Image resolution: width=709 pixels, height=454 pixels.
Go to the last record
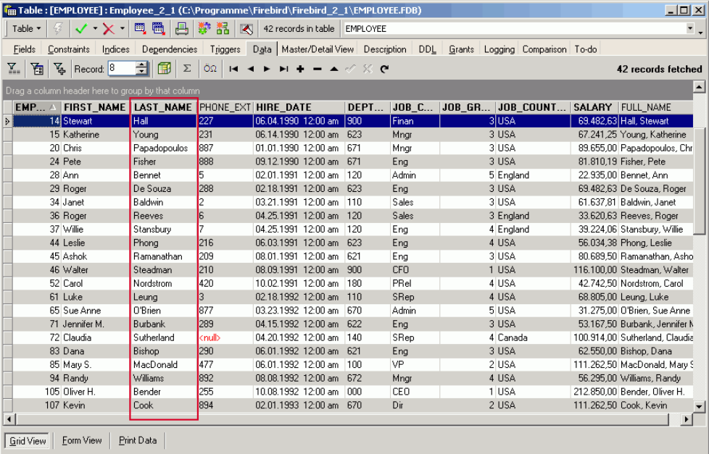283,69
